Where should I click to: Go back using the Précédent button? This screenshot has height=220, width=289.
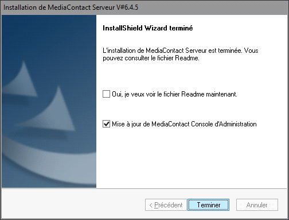coord(166,205)
